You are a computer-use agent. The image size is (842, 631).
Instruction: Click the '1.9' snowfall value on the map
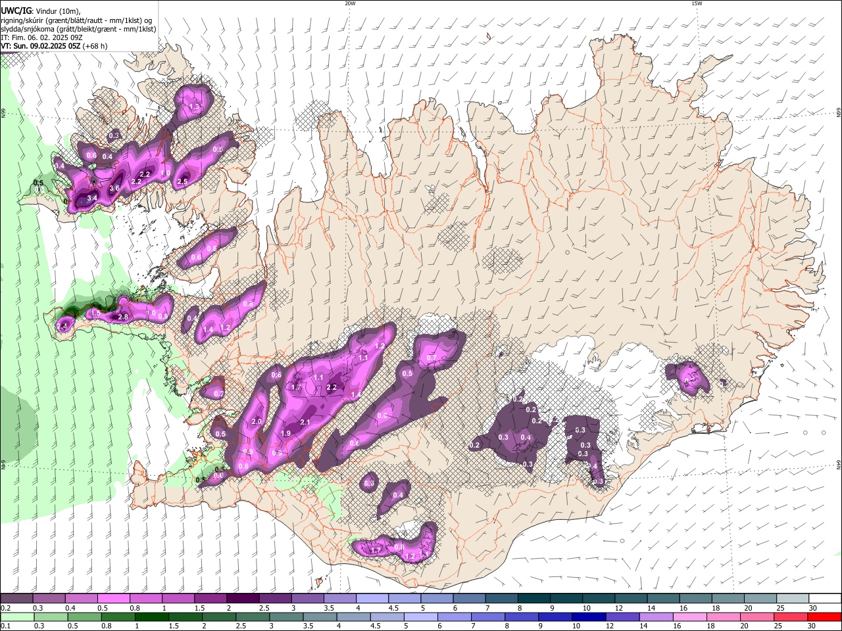(285, 434)
